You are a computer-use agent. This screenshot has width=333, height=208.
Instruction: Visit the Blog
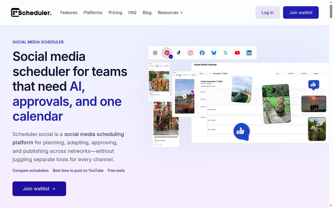point(147,12)
